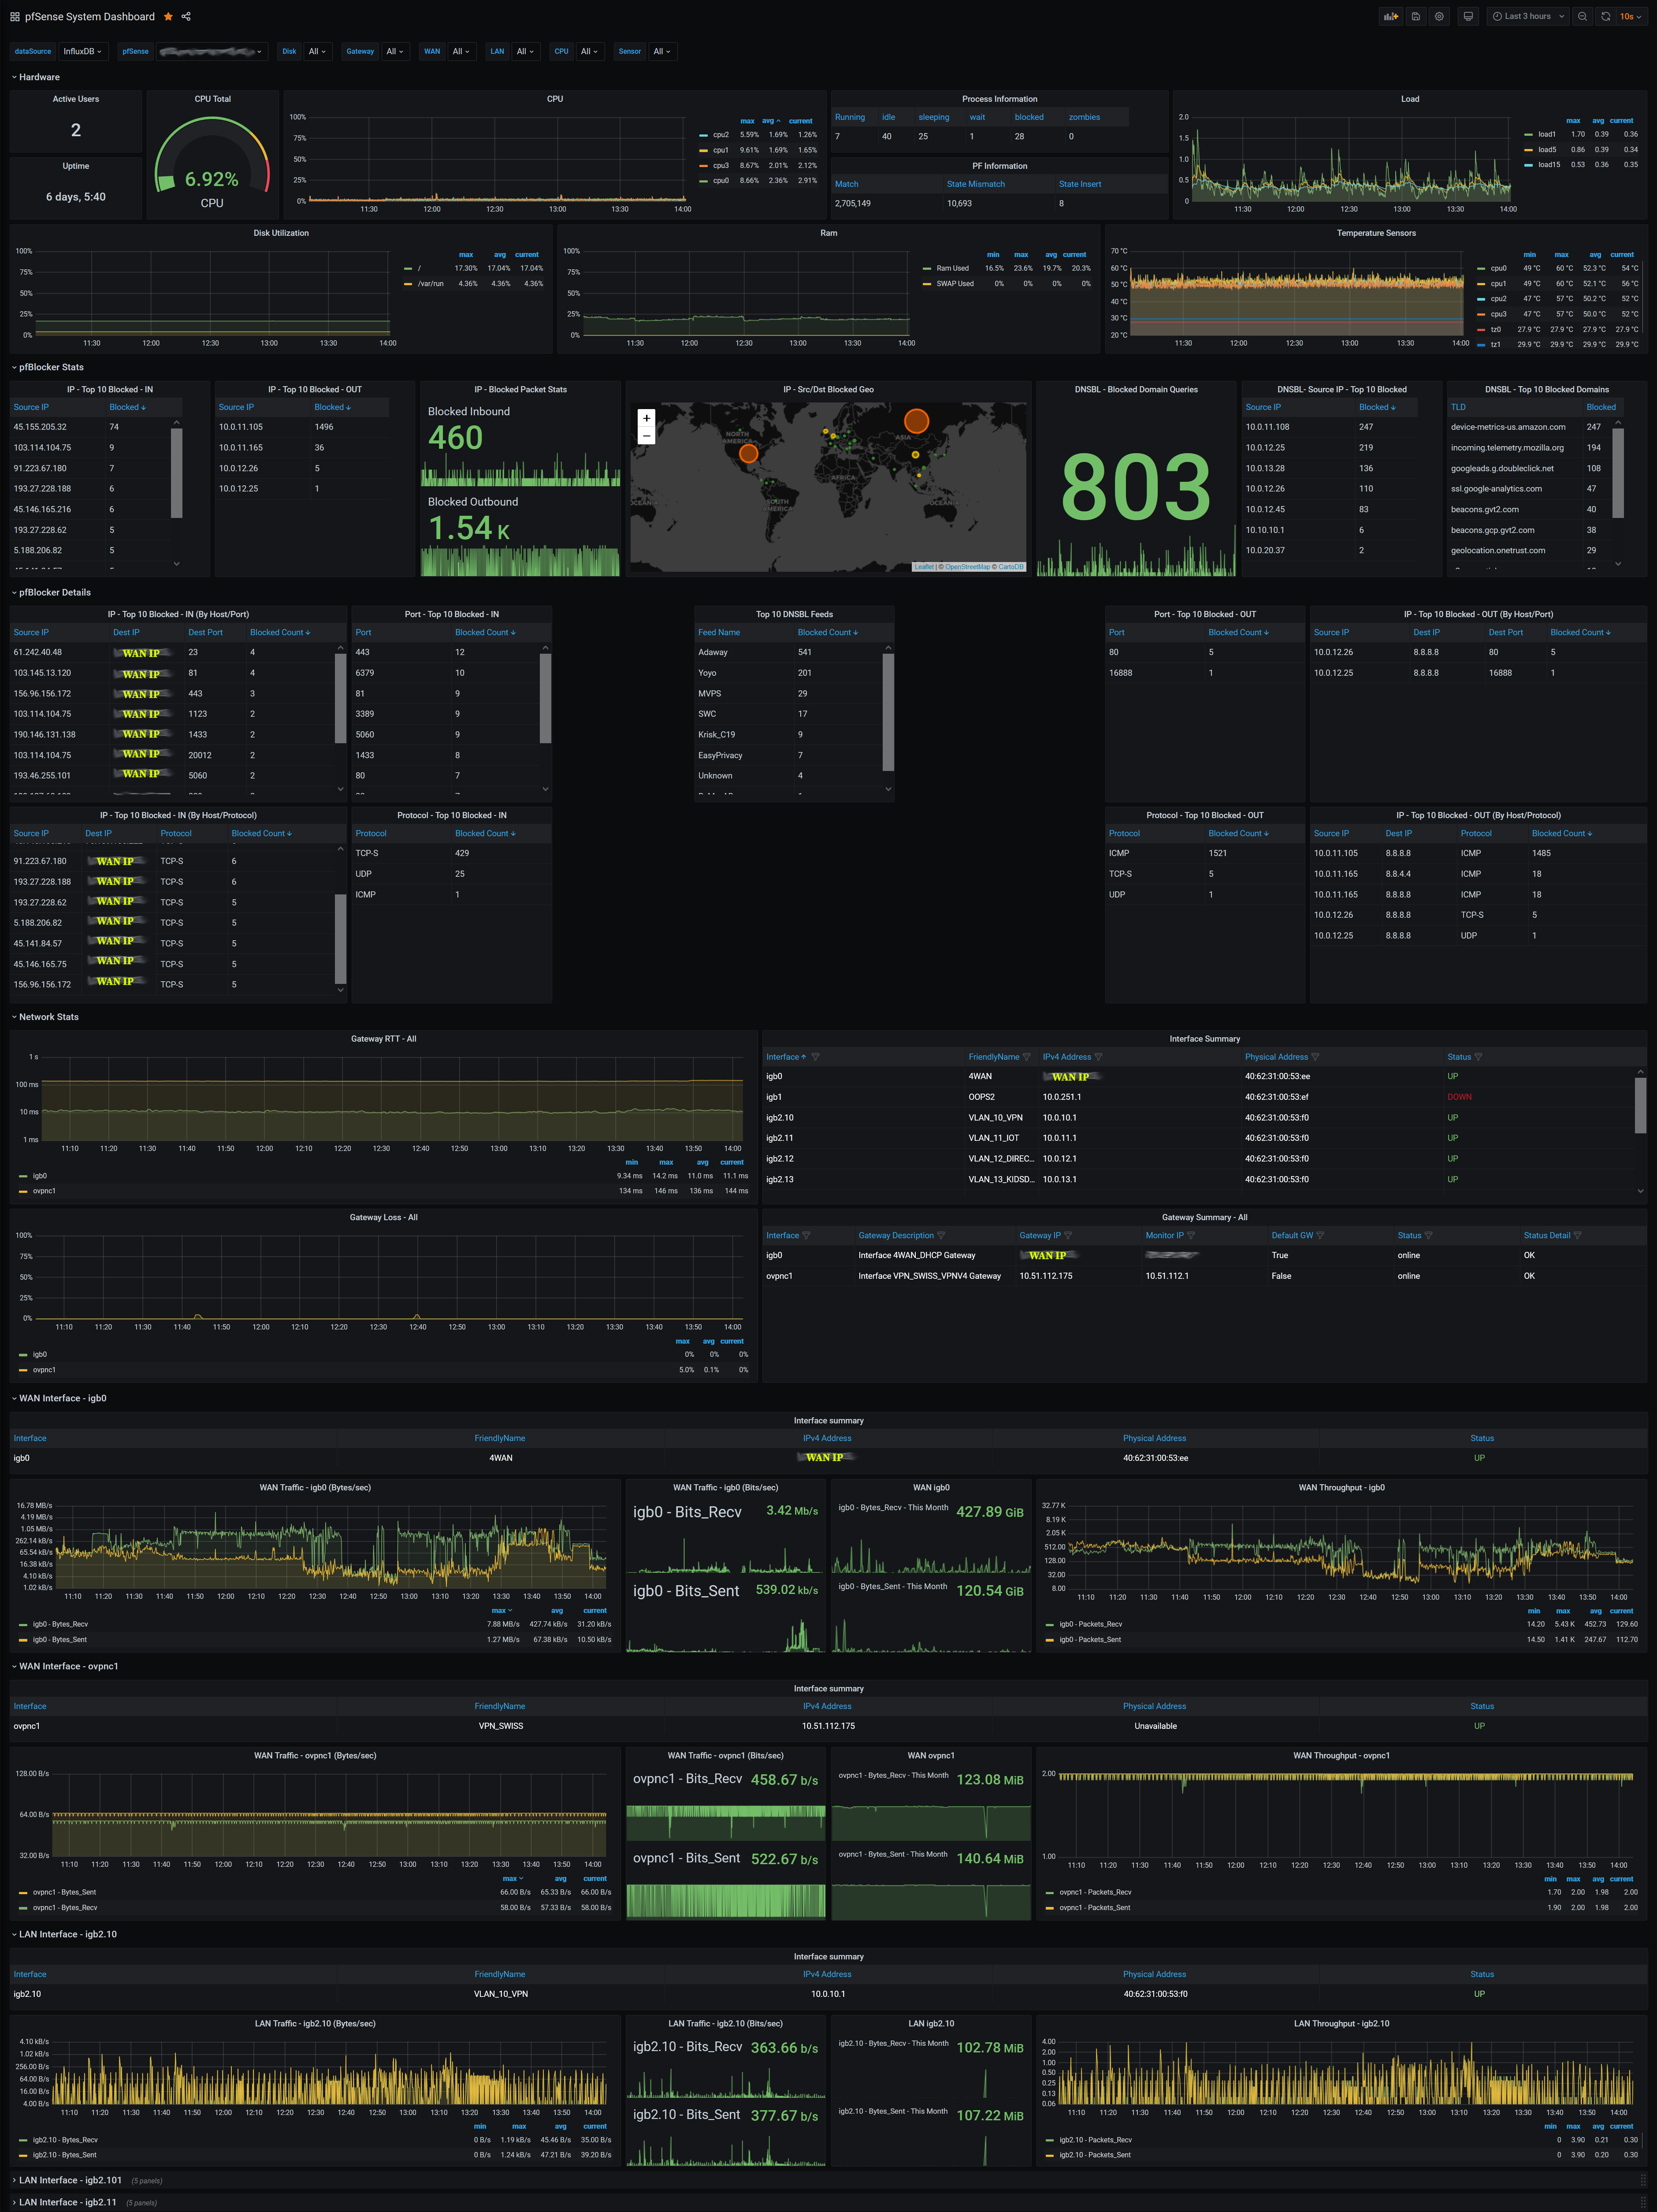Open the CPU Total panel title menu

[x=213, y=99]
